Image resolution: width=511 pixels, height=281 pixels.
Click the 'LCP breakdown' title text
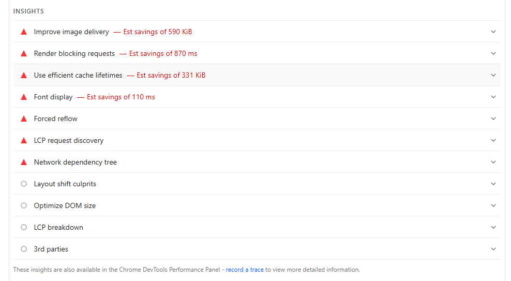click(58, 227)
